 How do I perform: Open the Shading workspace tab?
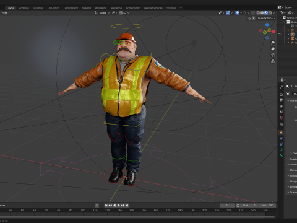(x=87, y=8)
